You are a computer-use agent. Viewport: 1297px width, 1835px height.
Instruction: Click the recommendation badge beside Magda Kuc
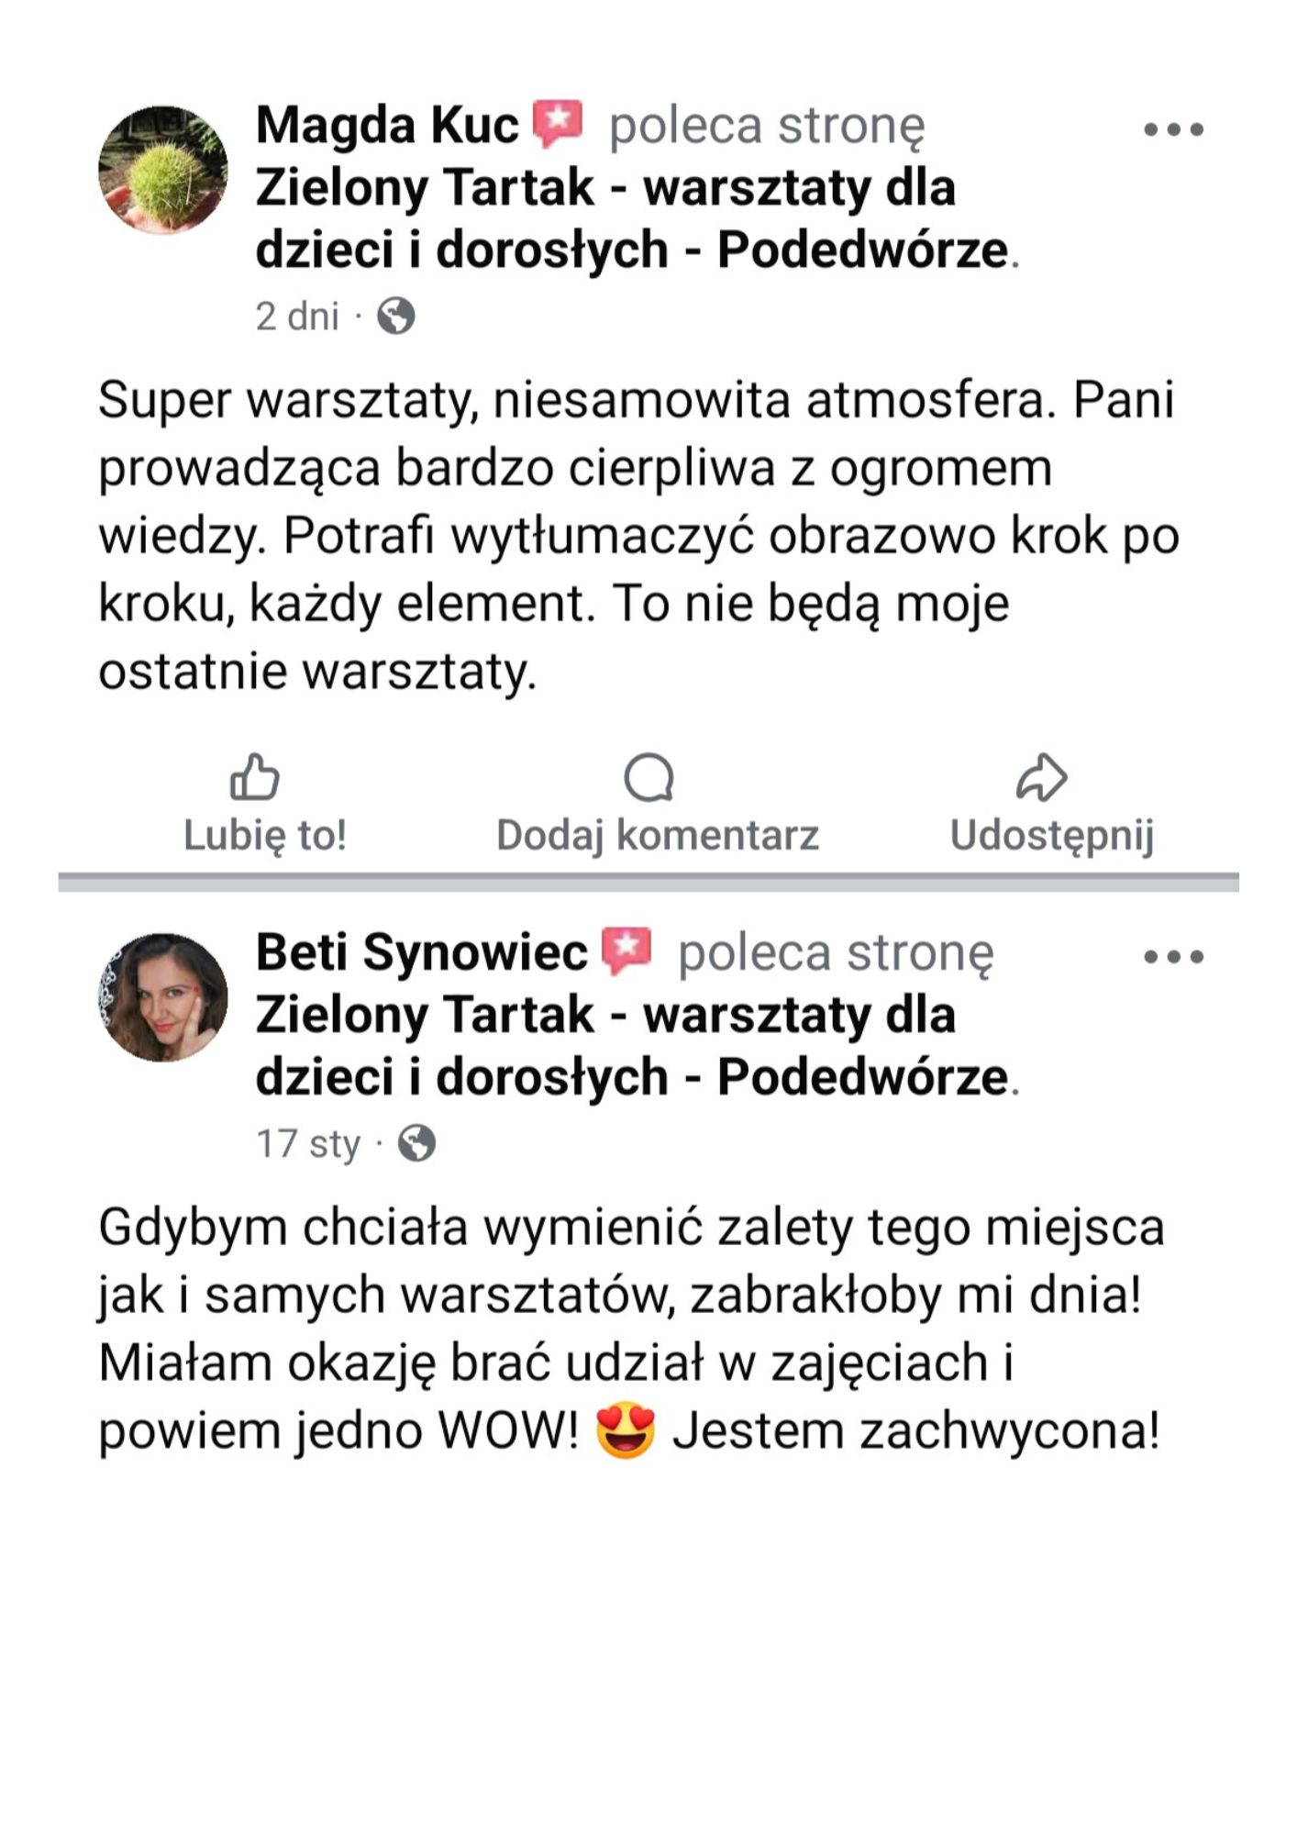(x=559, y=123)
